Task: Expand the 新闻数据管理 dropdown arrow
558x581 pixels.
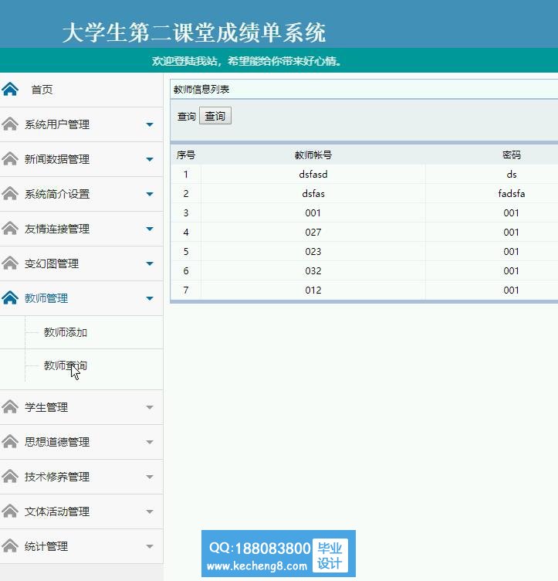Action: [x=150, y=159]
